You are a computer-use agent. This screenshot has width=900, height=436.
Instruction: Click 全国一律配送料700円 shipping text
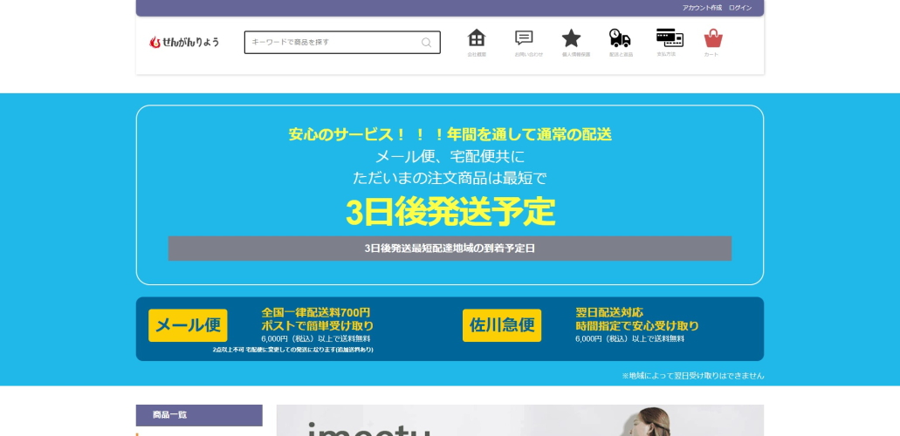(x=316, y=312)
